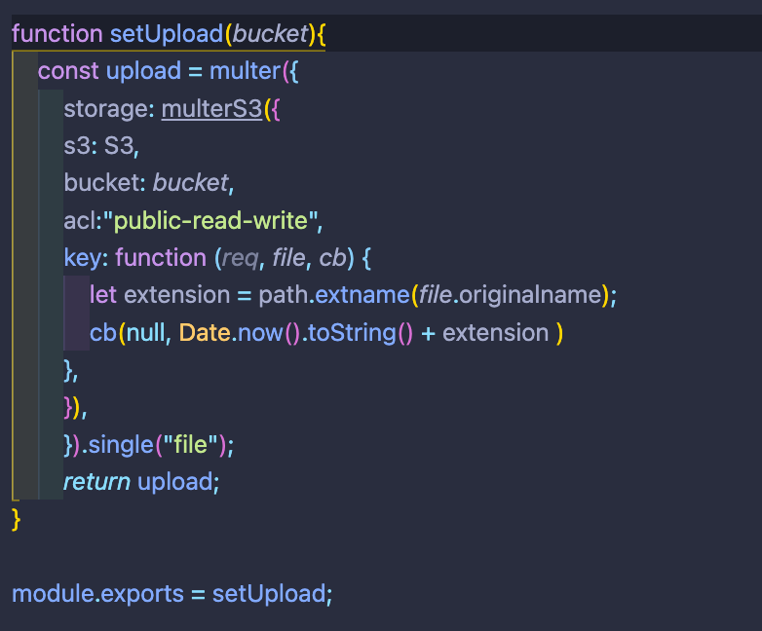Click the acl property key
Image resolution: width=762 pixels, height=631 pixels.
coord(84,221)
